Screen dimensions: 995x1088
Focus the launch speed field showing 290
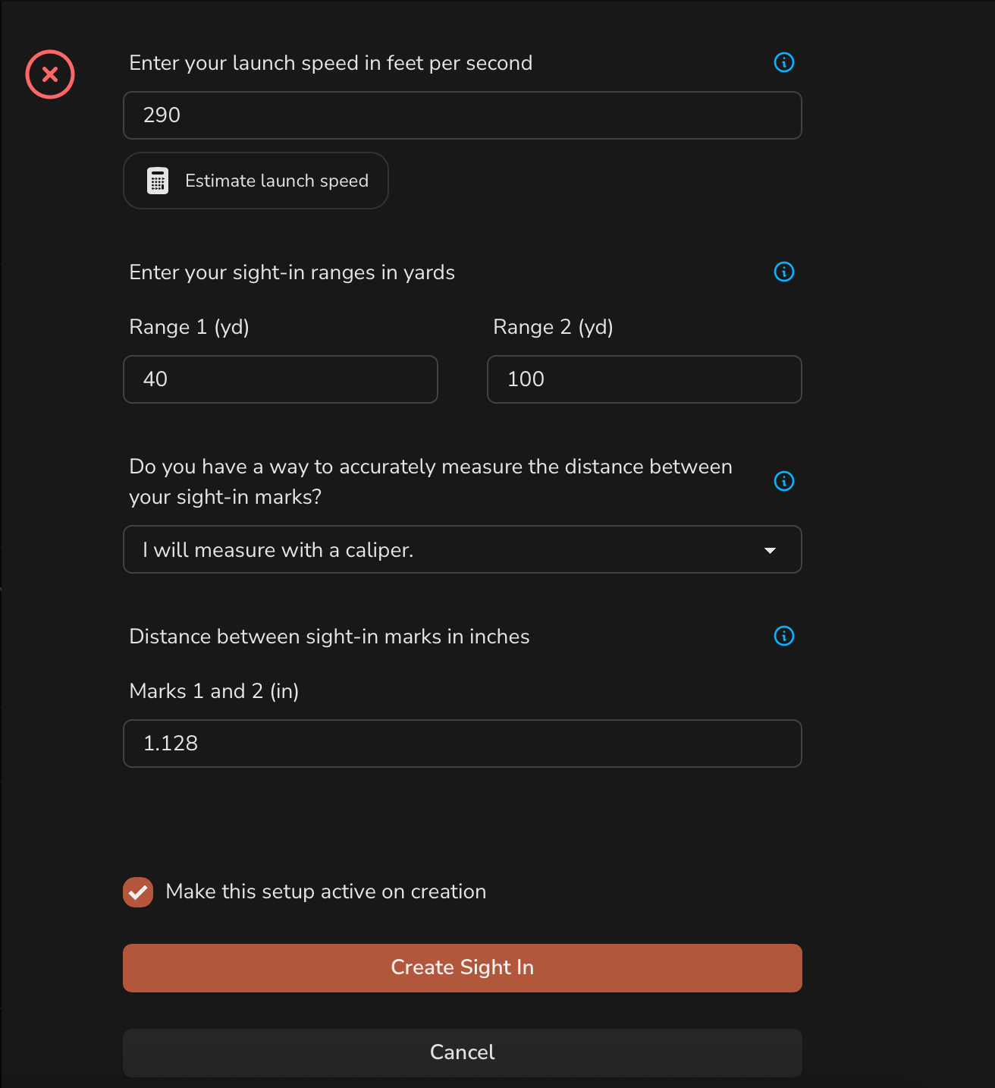463,115
